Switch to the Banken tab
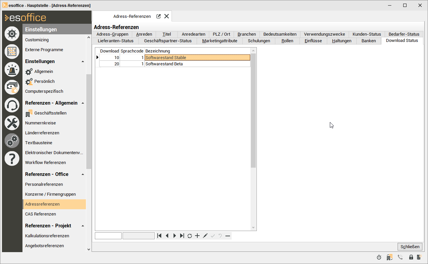Screen dimensions: 428x264 click(369, 41)
